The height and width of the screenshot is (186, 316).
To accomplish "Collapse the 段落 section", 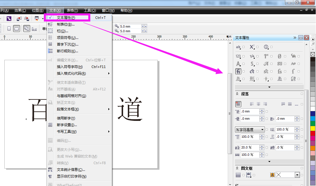I will [237, 94].
